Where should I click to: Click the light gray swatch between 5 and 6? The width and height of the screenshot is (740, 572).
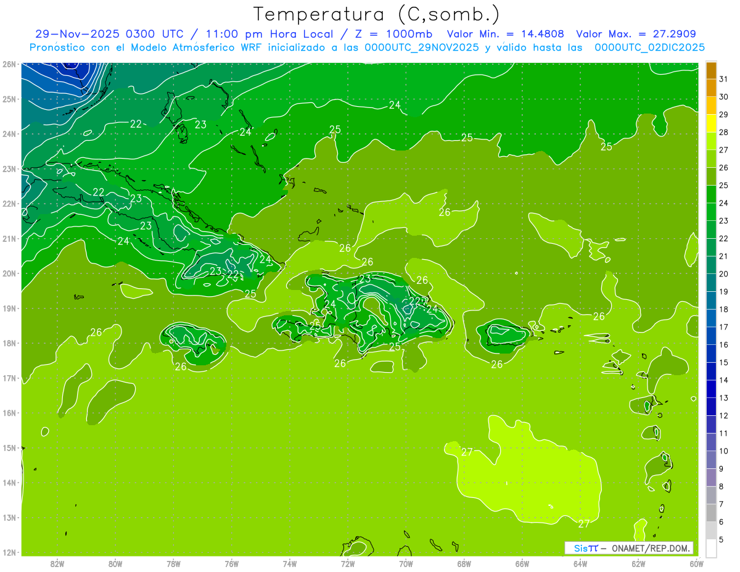711,530
